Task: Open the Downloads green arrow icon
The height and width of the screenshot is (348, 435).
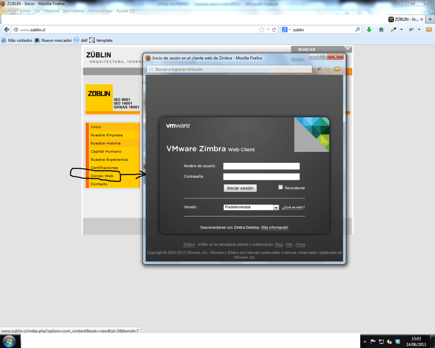Action: pos(369,30)
